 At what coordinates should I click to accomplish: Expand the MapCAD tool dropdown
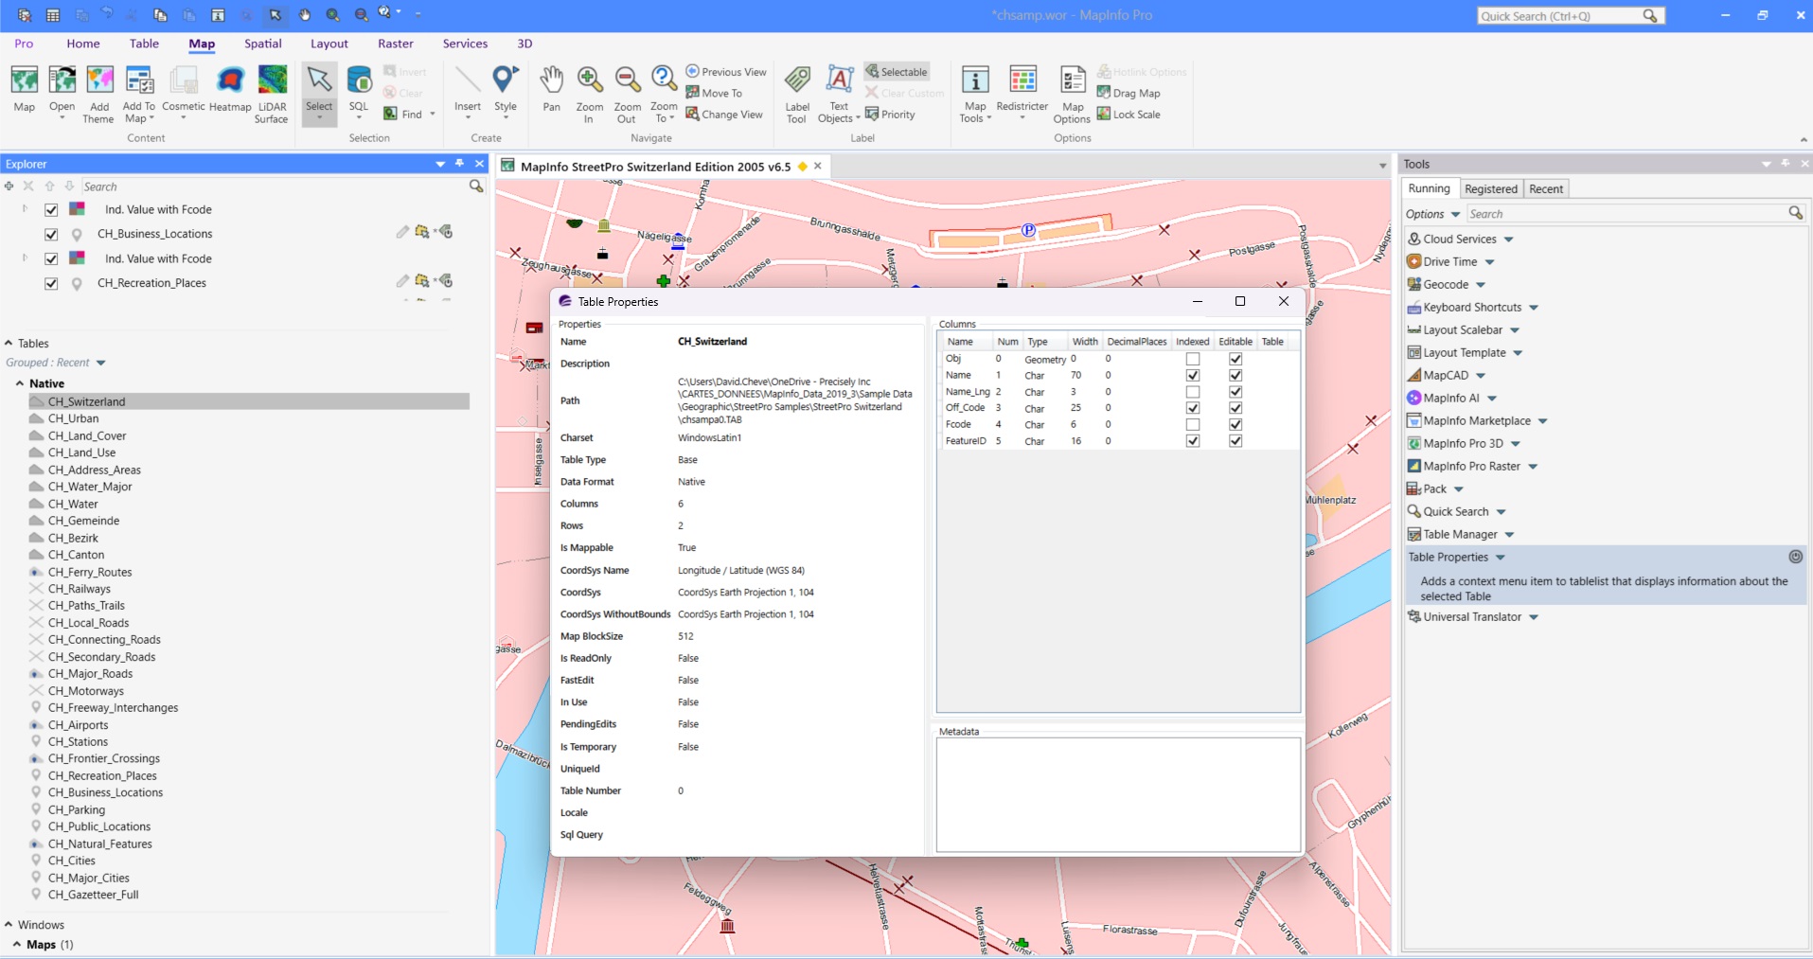1481,376
